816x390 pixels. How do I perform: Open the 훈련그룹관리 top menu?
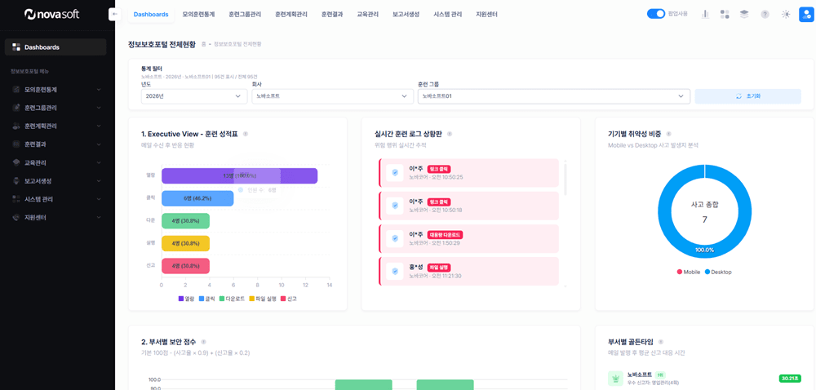(245, 15)
